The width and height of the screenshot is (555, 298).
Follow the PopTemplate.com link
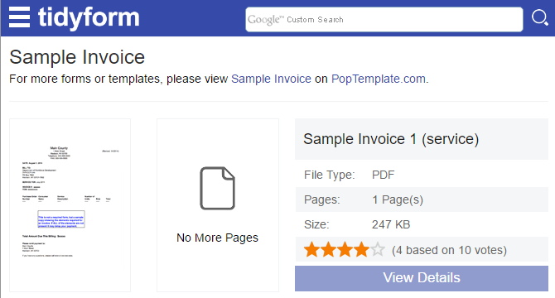point(379,79)
